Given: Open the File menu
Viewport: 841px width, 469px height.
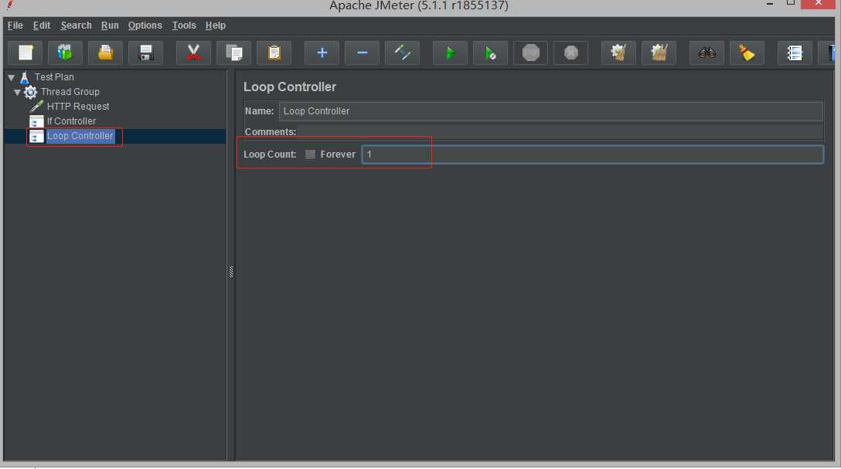Looking at the screenshot, I should coord(15,25).
